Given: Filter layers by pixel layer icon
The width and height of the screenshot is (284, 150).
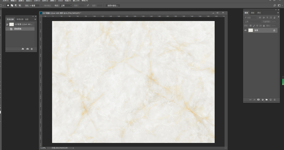Looking at the screenshot, I should pos(260,18).
